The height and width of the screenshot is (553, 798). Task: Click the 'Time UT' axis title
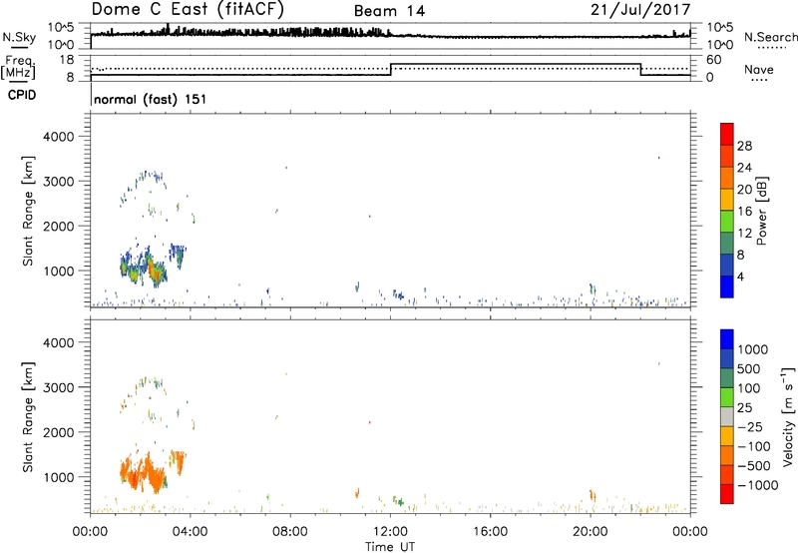(390, 547)
